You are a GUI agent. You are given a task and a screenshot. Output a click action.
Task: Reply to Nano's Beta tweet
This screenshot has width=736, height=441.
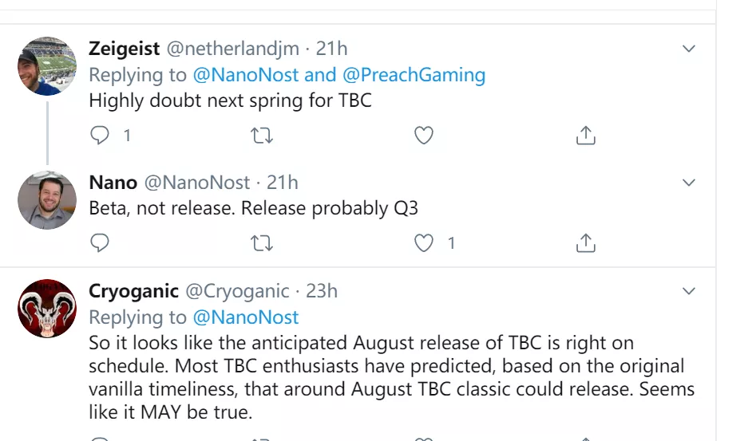(100, 242)
